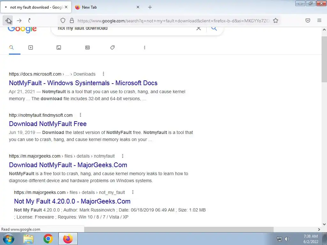
Task: Open Save to Pocket icon
Action: pos(308,20)
